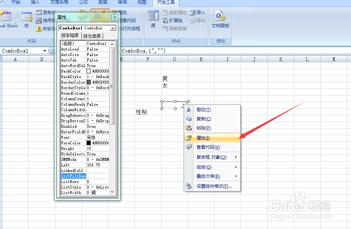This screenshot has width=351, height=229.
Task: Expand the 叠放次序(R) submenu
Action: [x=212, y=176]
